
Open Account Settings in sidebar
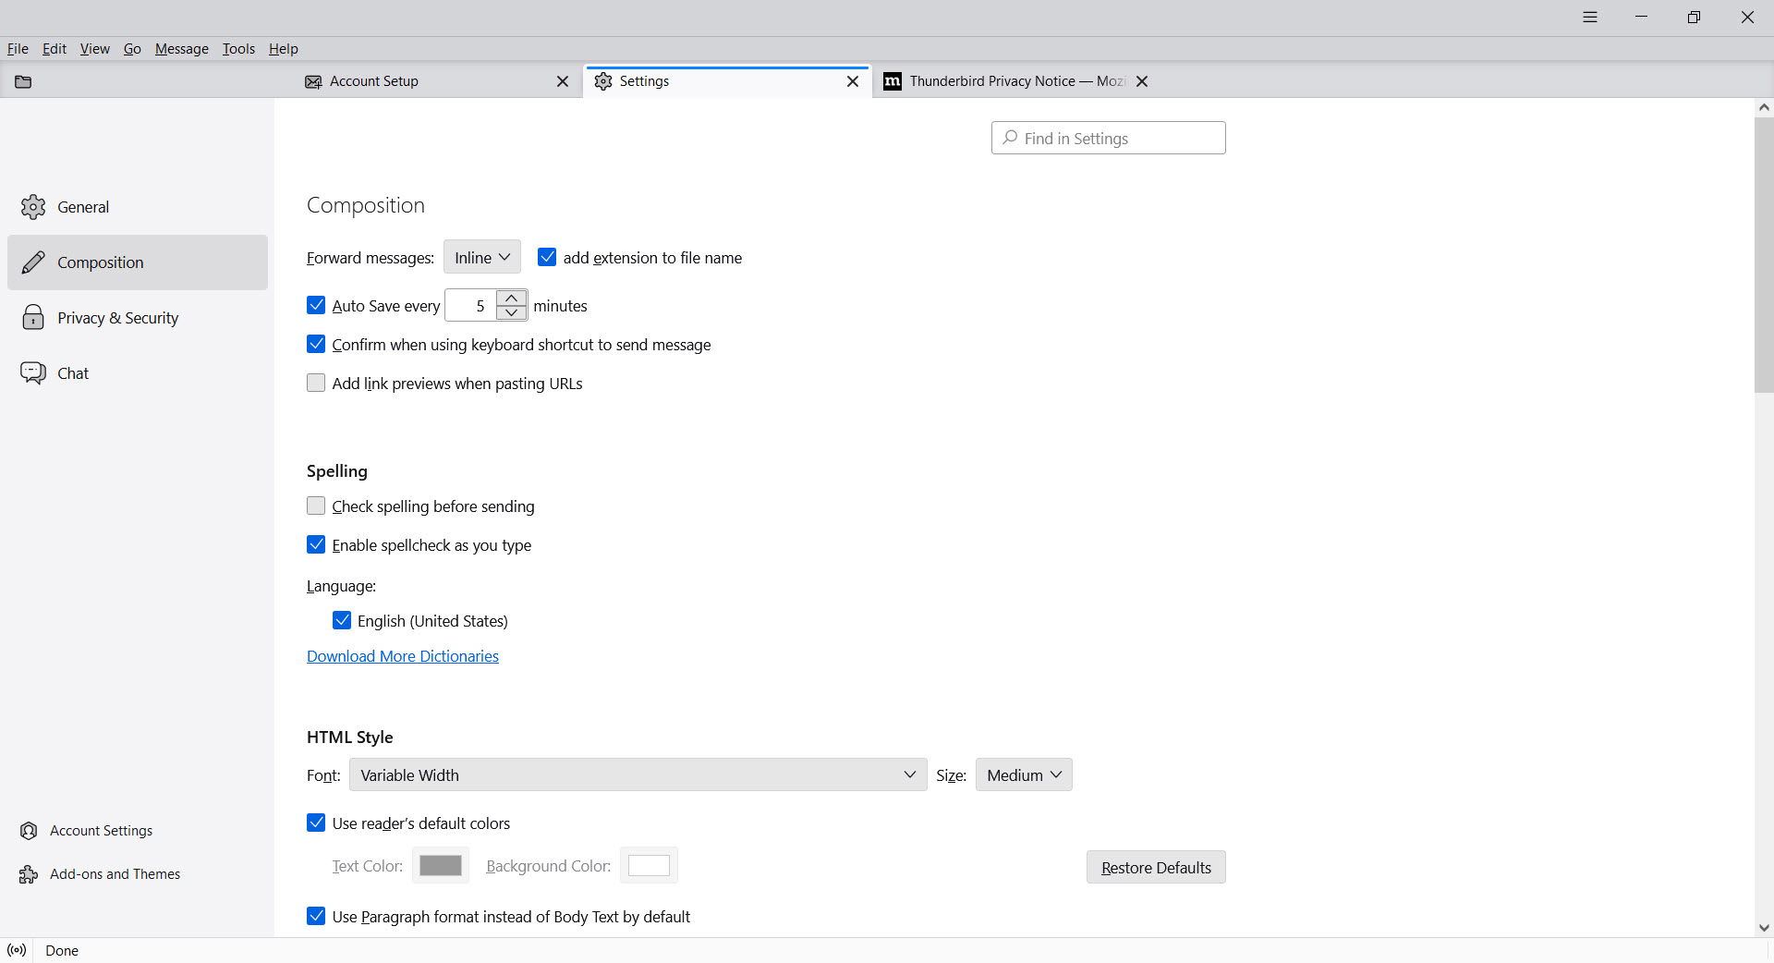pyautogui.click(x=101, y=831)
